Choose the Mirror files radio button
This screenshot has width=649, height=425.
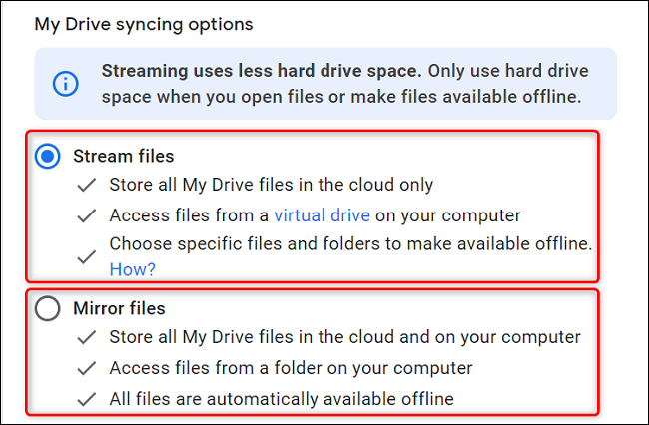click(48, 309)
